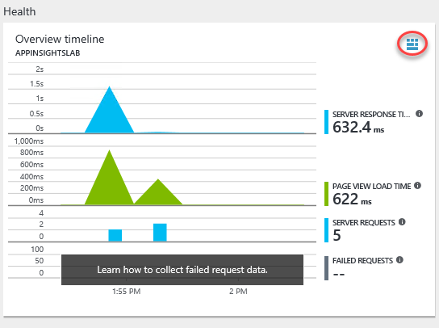Click the 1:55 PM time axis label
Image resolution: width=439 pixels, height=328 pixels.
point(126,292)
